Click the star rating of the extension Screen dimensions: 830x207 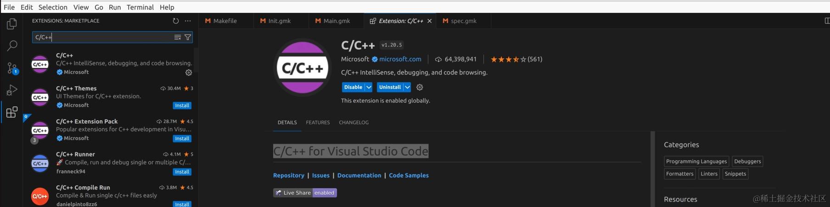pos(508,59)
